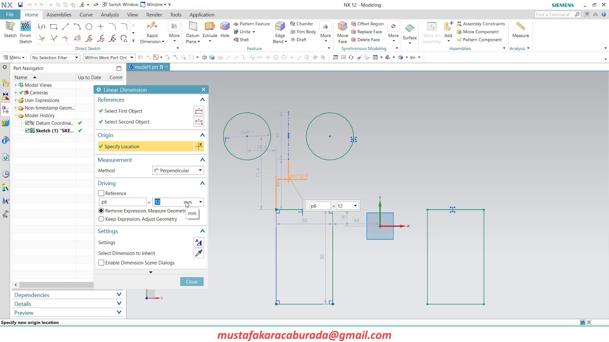Screen dimensions: 609x342
Task: Open the Menu button in the selection bar
Action: pos(14,57)
